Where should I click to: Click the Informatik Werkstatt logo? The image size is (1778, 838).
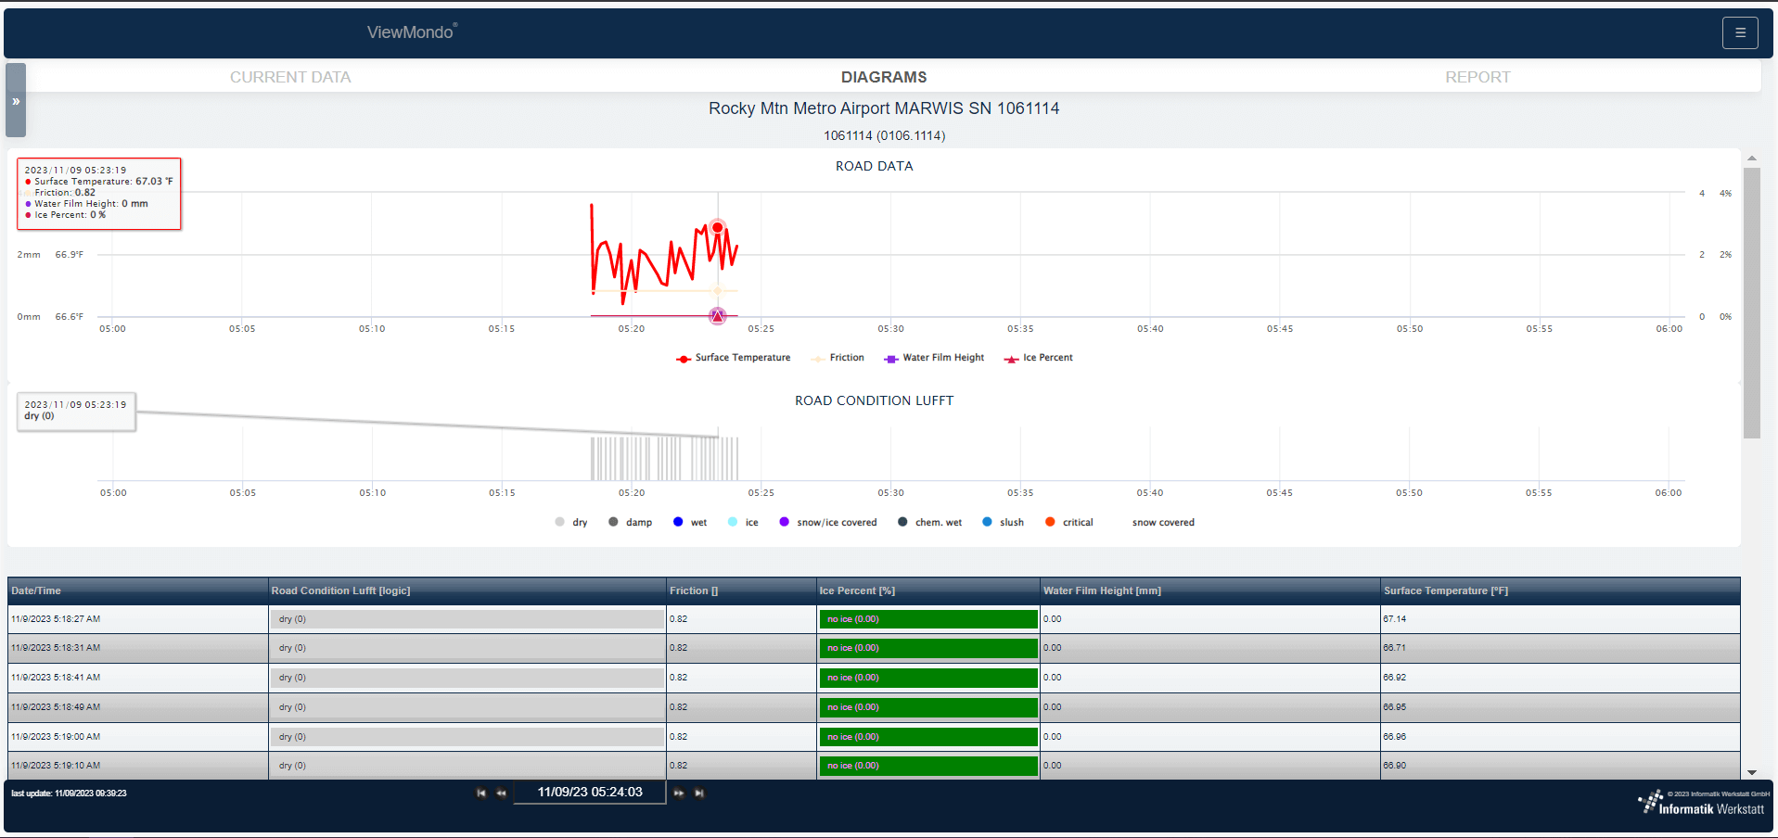[1702, 803]
